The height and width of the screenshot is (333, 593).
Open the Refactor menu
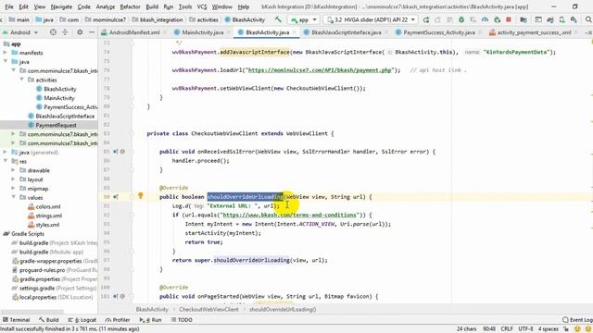tap(130, 6)
